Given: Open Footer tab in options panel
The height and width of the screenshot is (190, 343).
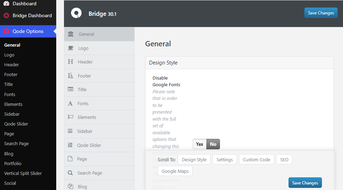Looking at the screenshot, I should pos(99,76).
